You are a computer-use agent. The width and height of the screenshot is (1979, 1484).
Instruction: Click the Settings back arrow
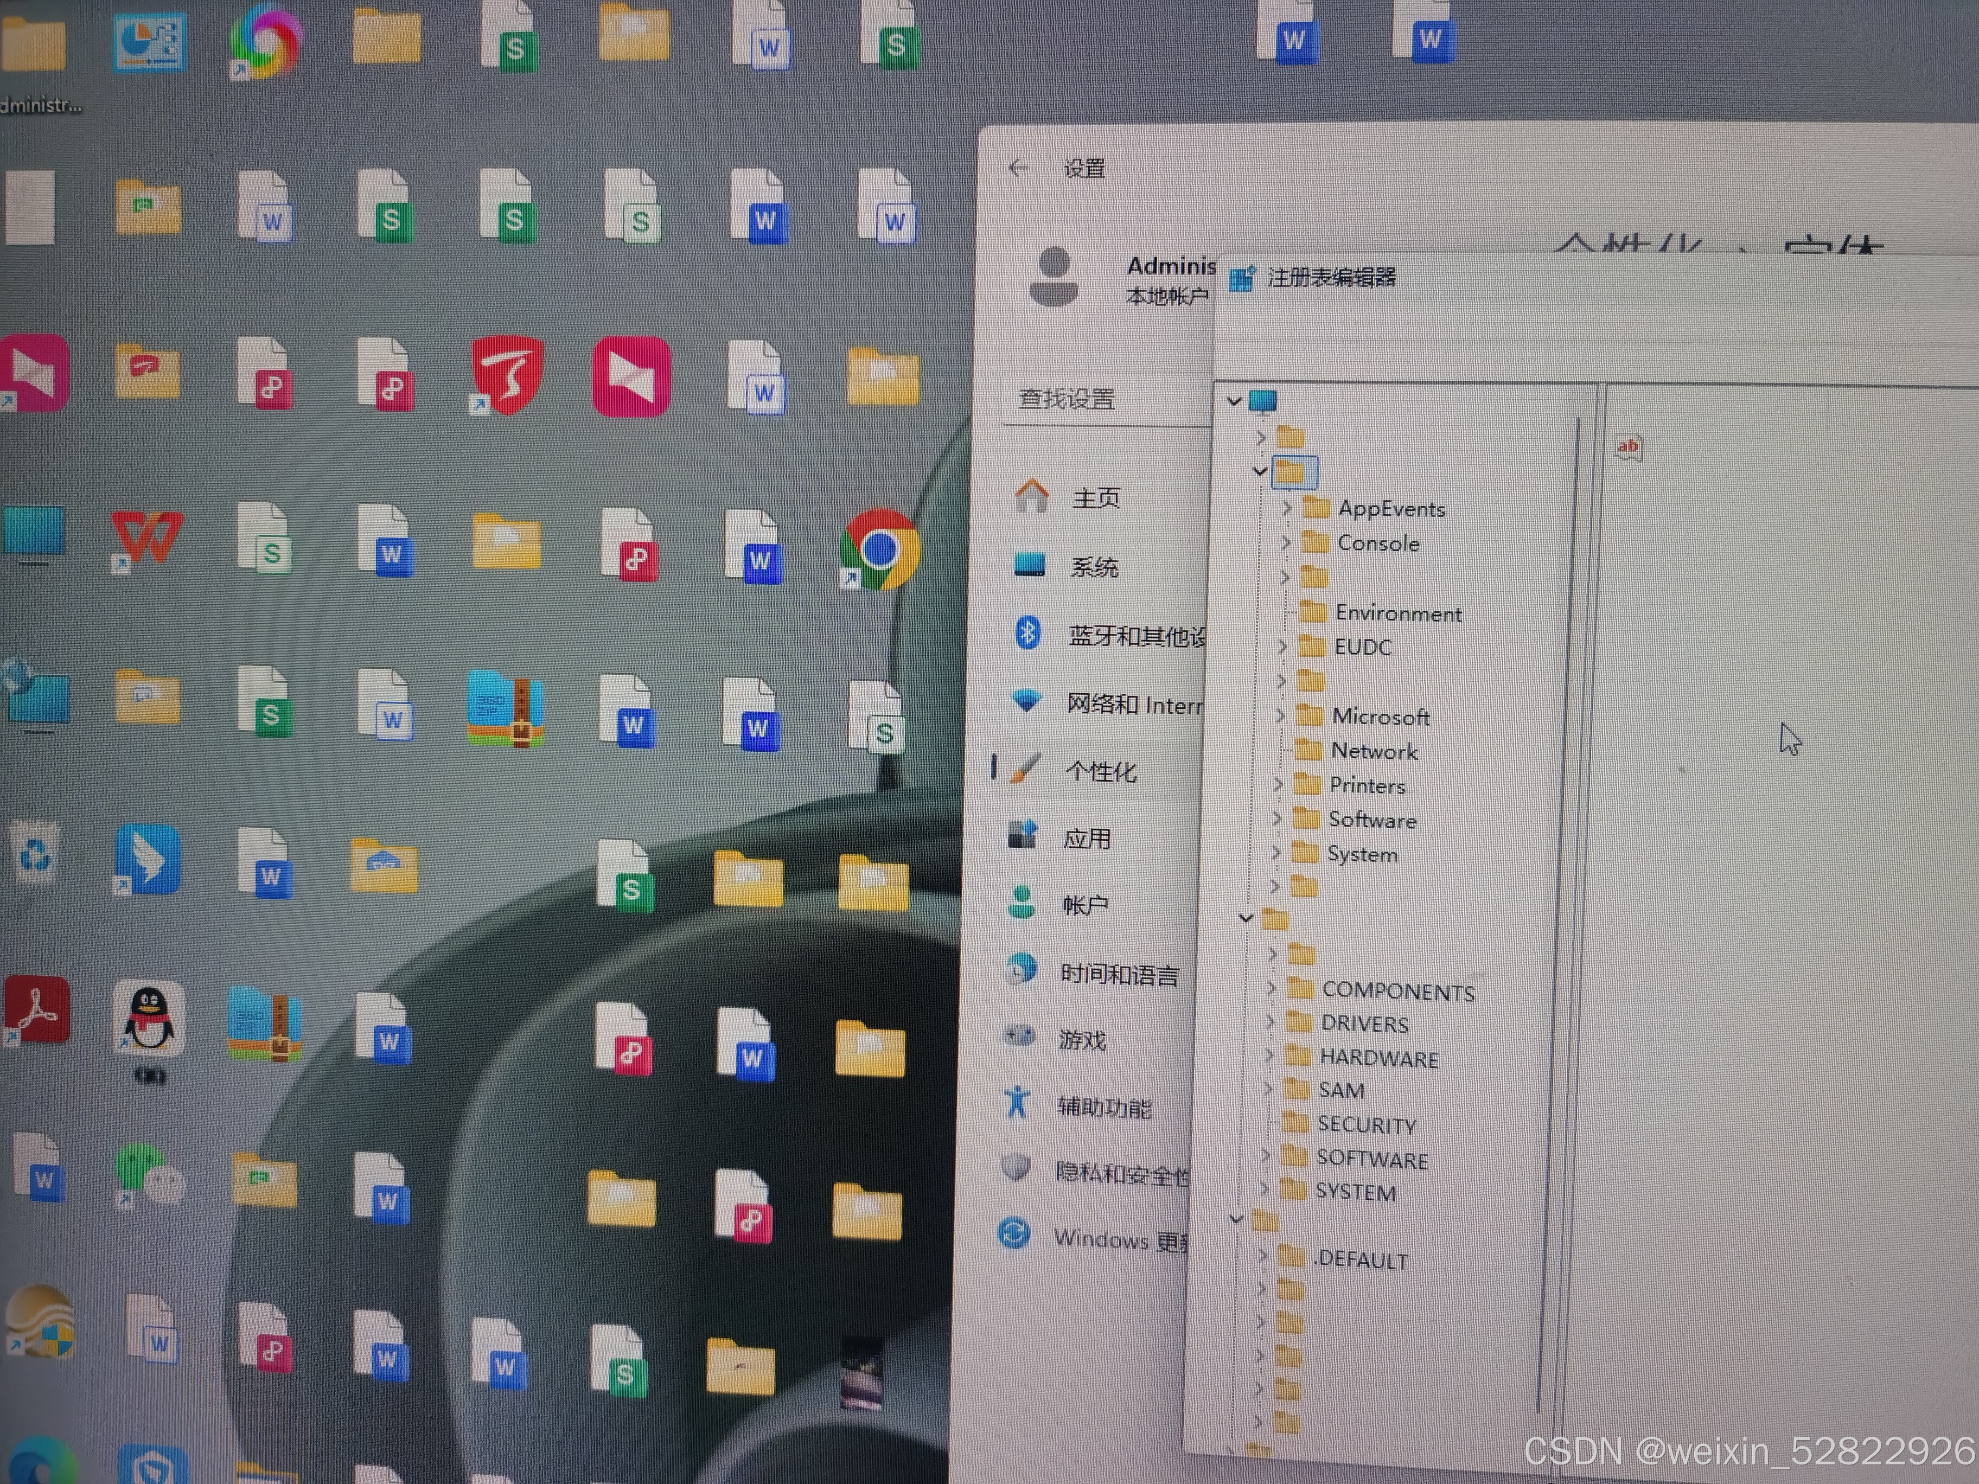(1017, 168)
